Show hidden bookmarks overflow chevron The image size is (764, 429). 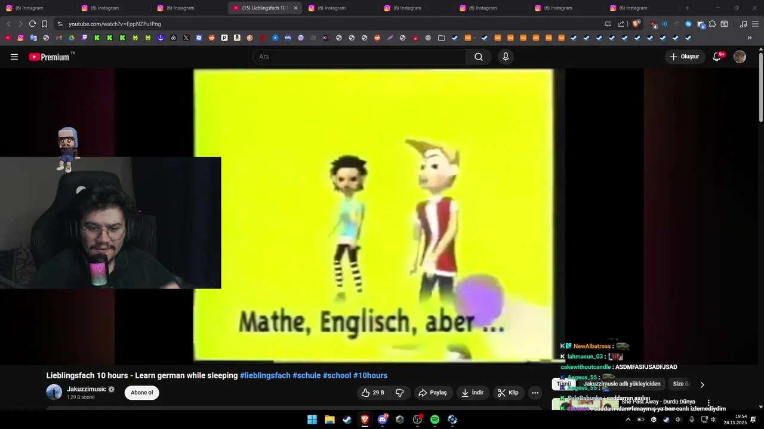point(750,38)
